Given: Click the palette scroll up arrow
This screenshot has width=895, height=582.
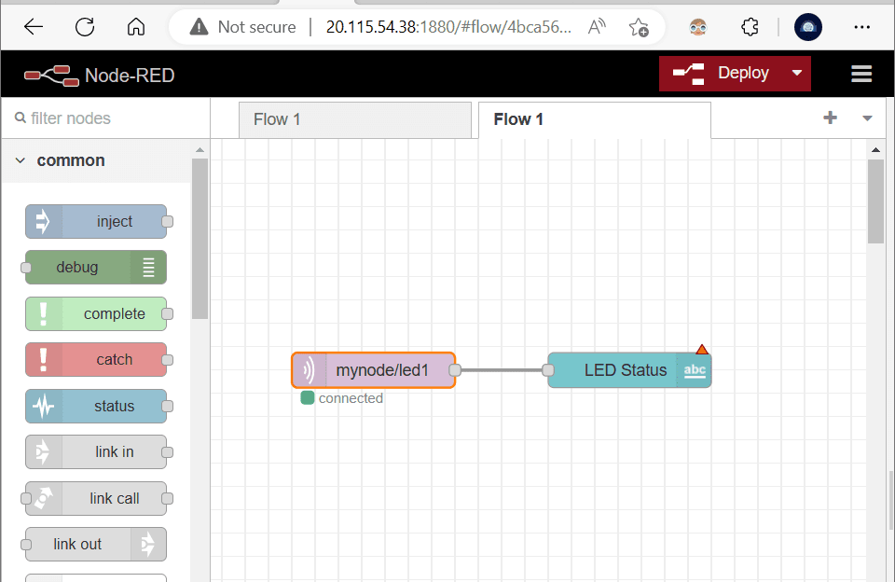Looking at the screenshot, I should point(200,149).
